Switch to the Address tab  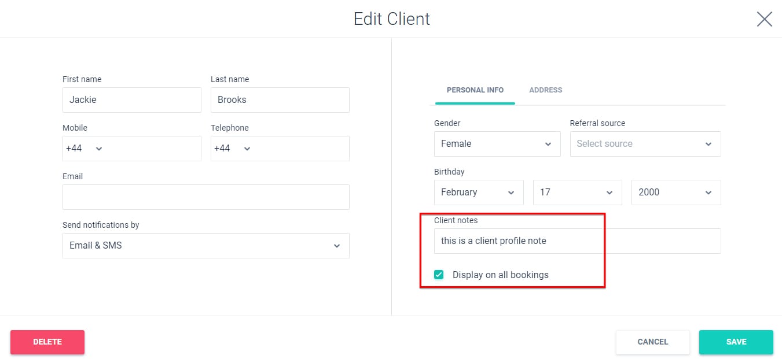(x=545, y=90)
